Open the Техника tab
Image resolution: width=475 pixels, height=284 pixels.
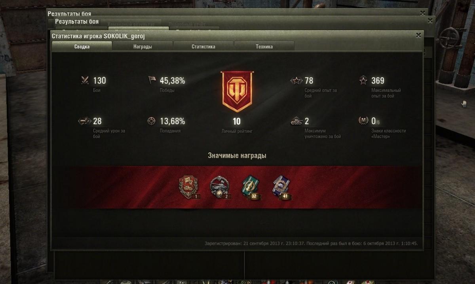pos(264,46)
